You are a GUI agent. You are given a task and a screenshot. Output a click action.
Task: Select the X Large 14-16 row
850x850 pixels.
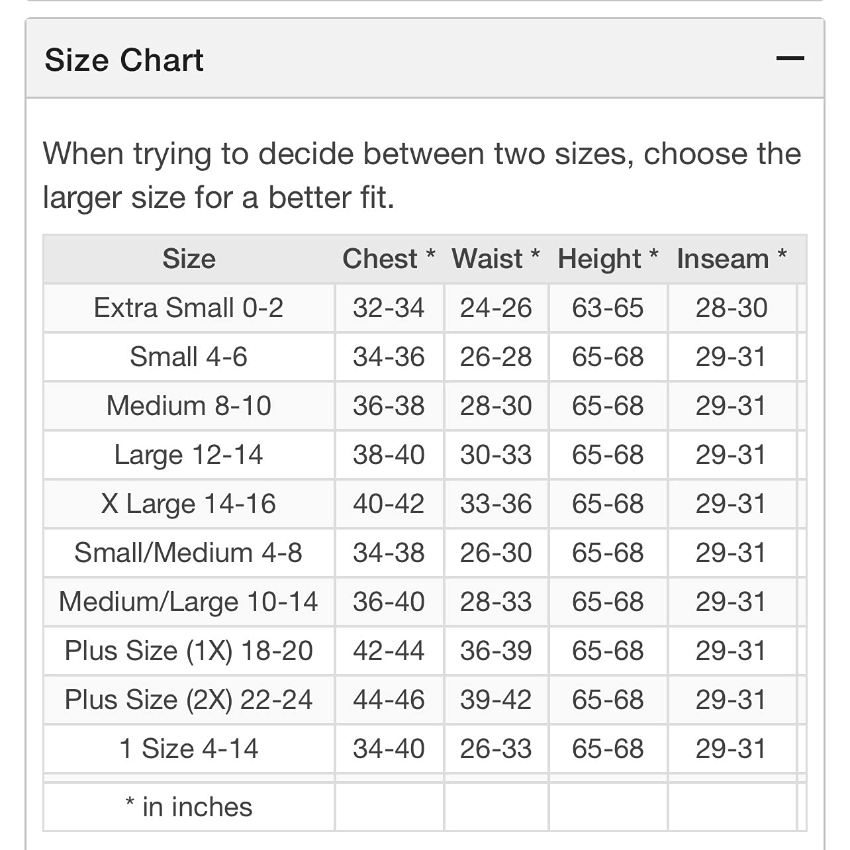tap(424, 504)
